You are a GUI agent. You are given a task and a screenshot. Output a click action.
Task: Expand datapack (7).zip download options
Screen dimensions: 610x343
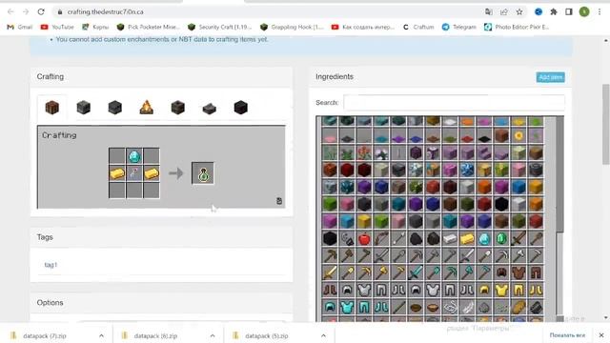point(101,335)
